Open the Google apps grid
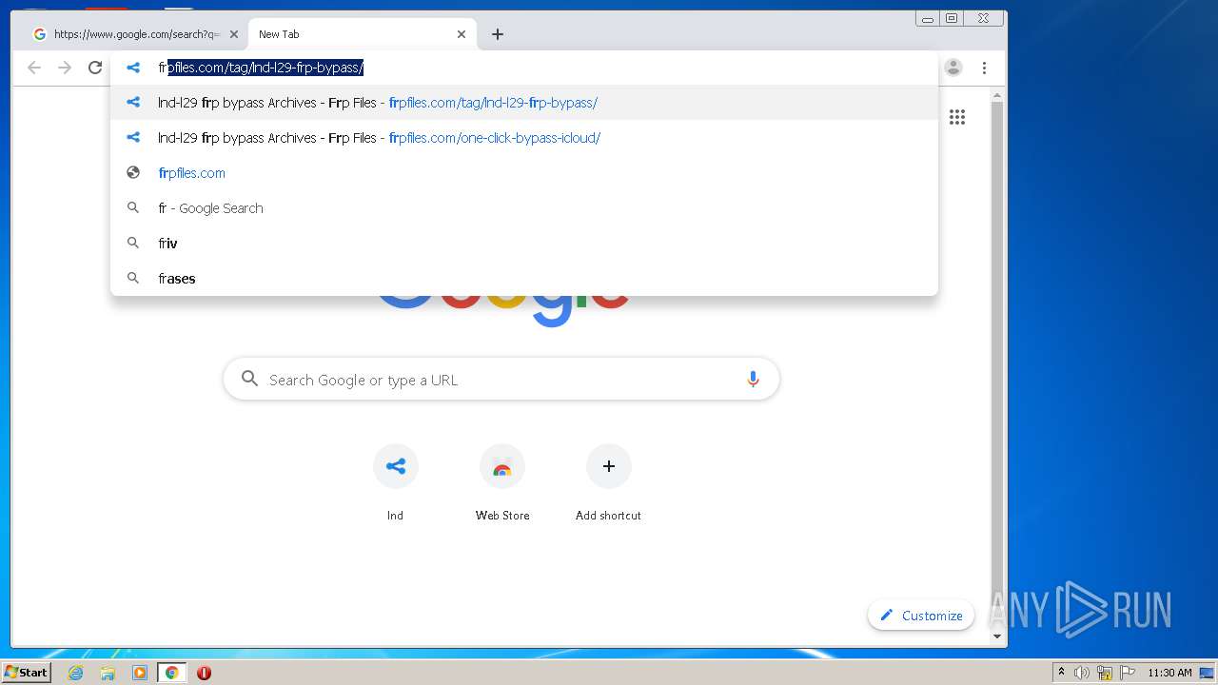The image size is (1218, 685). [x=957, y=117]
